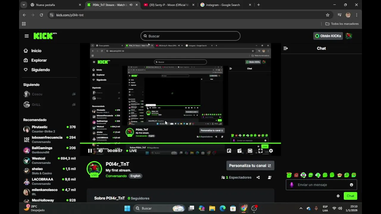
Task: Open Windows Start menu
Action: pyautogui.click(x=127, y=208)
